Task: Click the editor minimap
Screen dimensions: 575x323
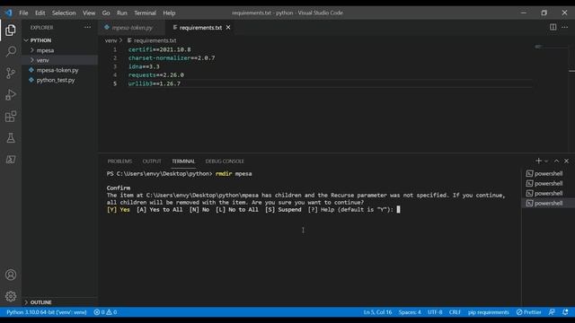Action: point(552,48)
